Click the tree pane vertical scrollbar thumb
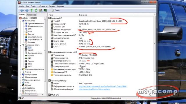Screen dimensions: 186x104 45,51
